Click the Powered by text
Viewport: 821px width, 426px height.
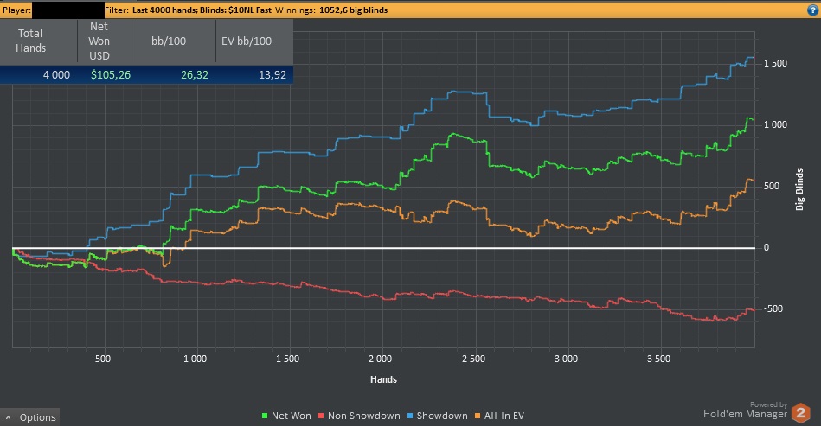pos(768,404)
